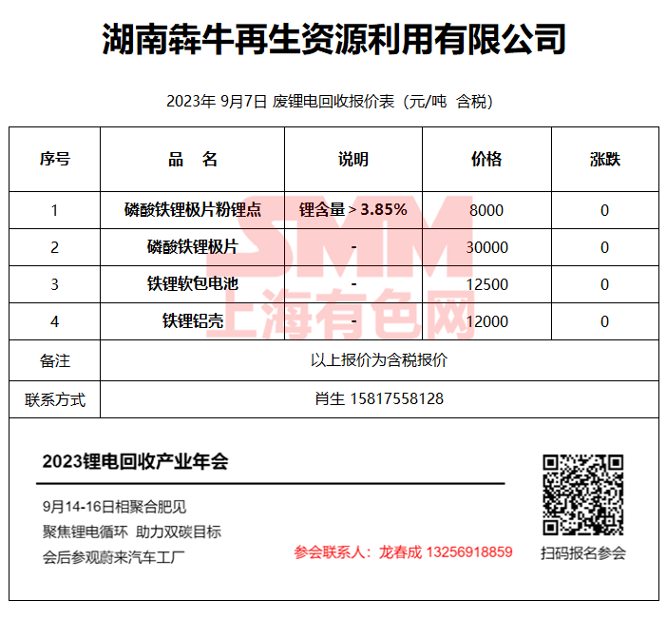The width and height of the screenshot is (667, 619).
Task: Click the 序号 column header
Action: (55, 159)
